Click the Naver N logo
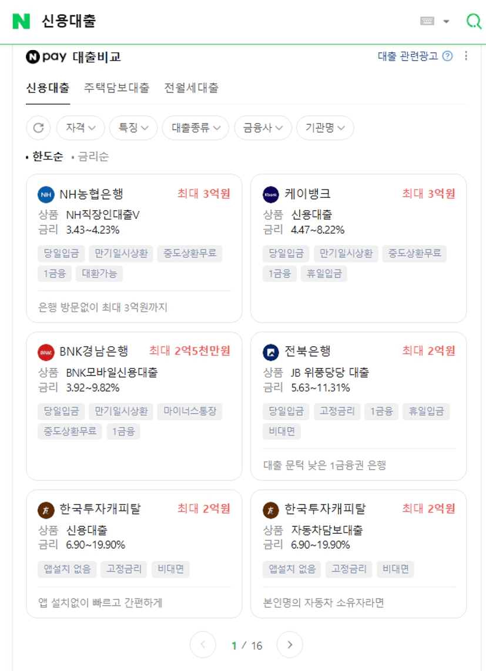Viewport: 486px width, 671px height. (x=21, y=21)
